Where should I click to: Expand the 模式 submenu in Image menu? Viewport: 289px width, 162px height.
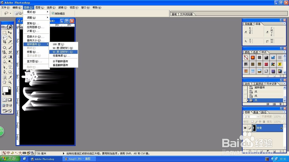36,12
